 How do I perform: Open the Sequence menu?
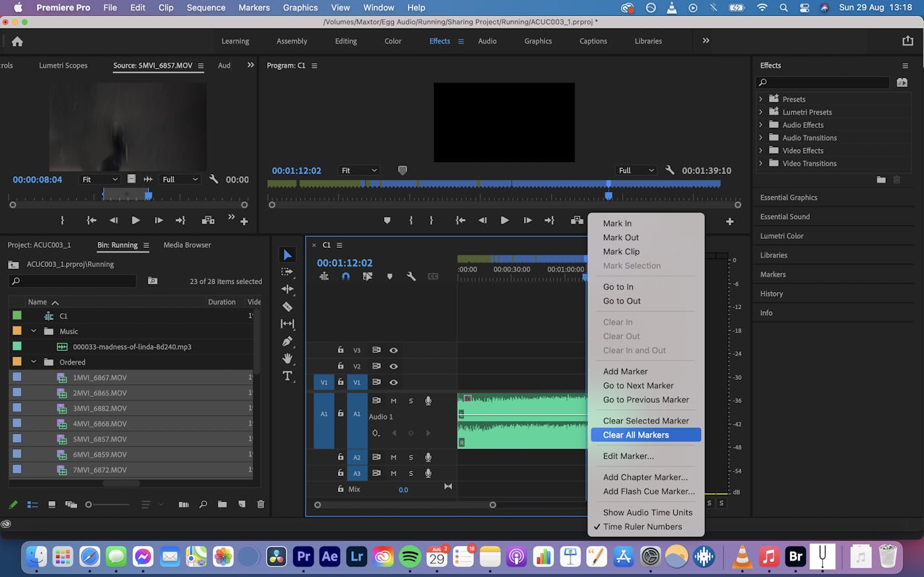click(x=206, y=7)
